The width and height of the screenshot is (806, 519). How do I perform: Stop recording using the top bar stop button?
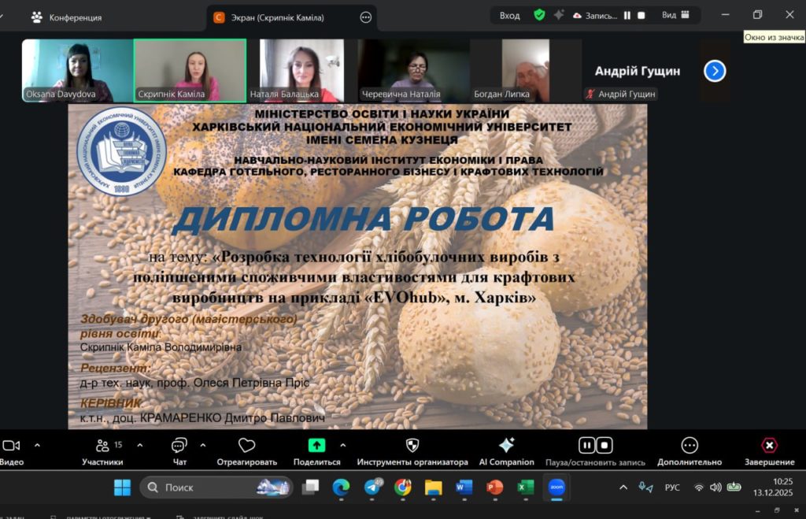point(641,15)
